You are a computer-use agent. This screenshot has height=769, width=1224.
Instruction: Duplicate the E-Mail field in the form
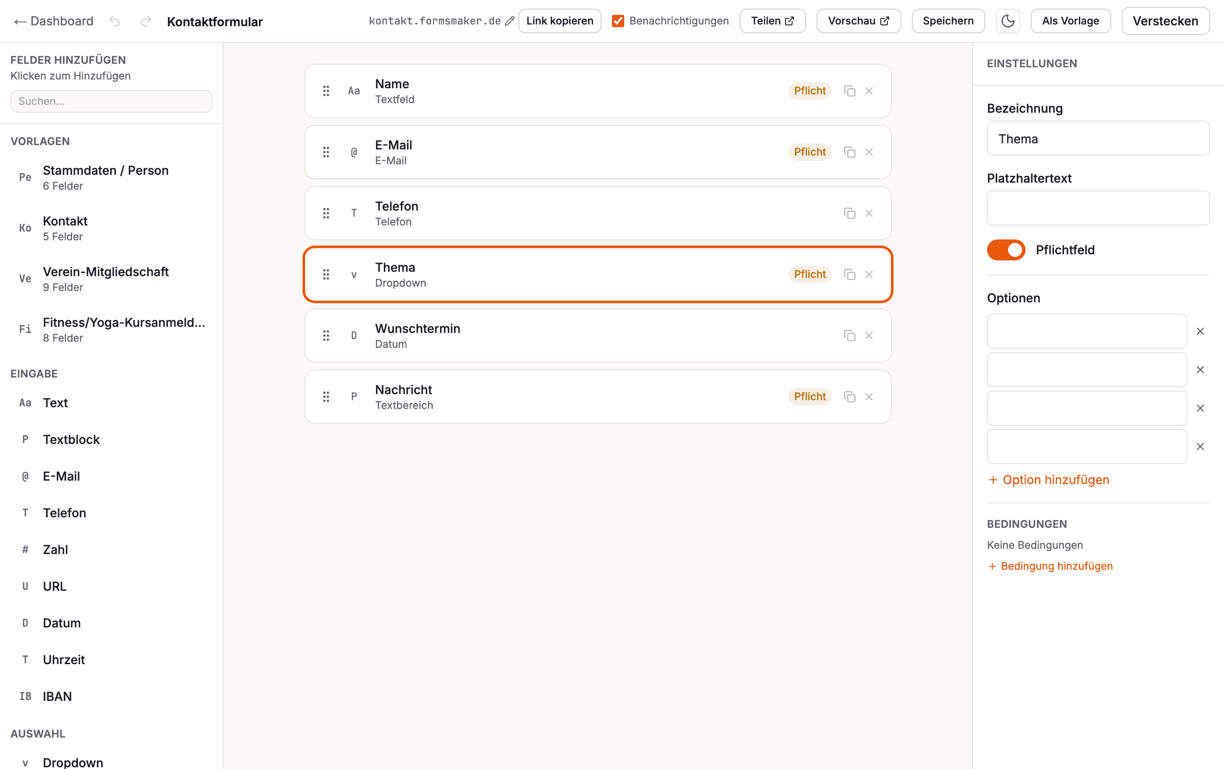[849, 152]
